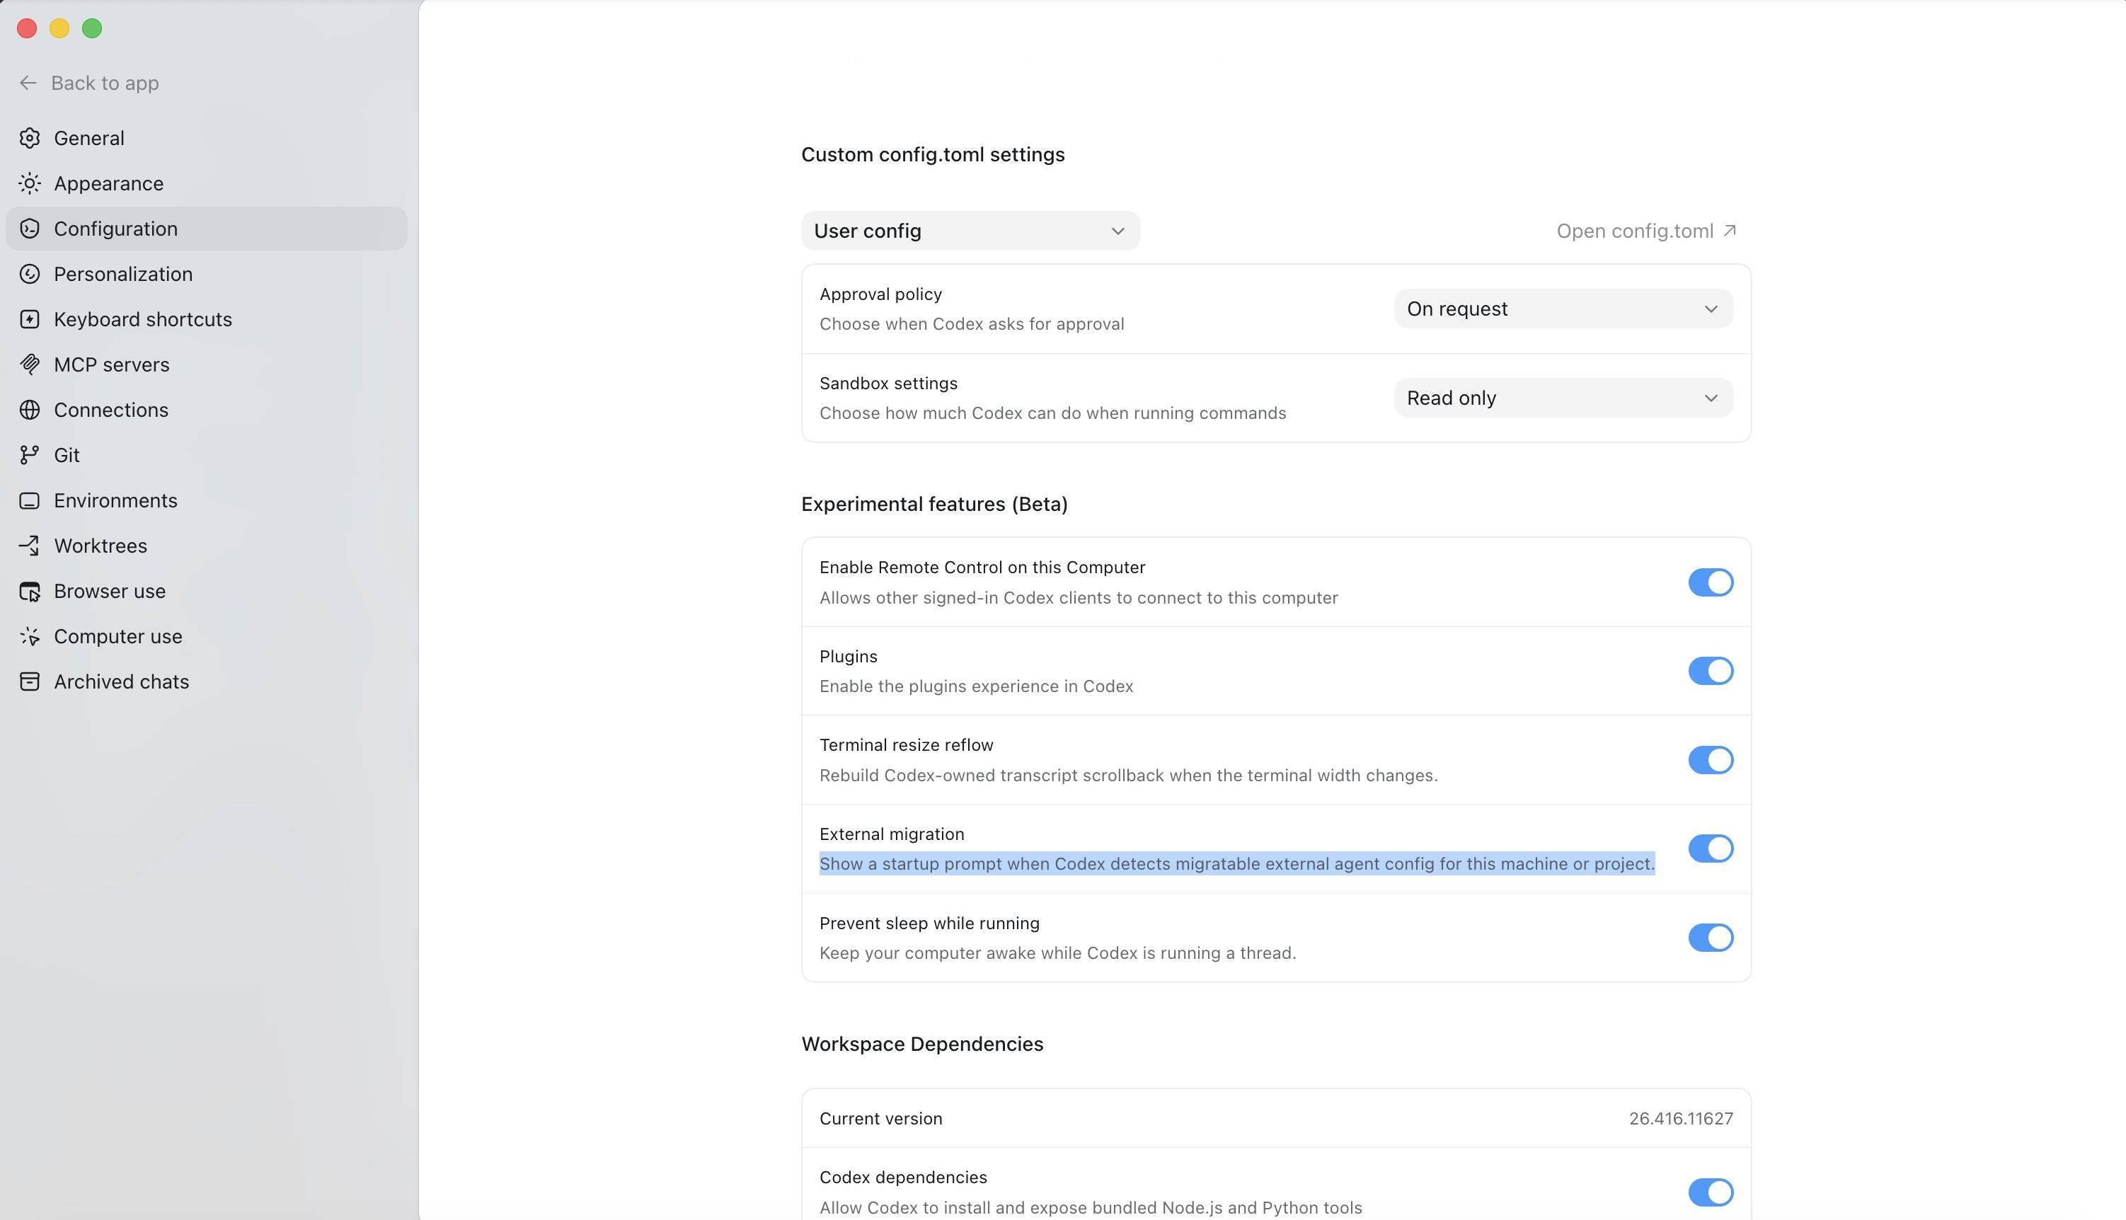This screenshot has width=2126, height=1220.
Task: Click the General gear icon
Action: tap(29, 138)
